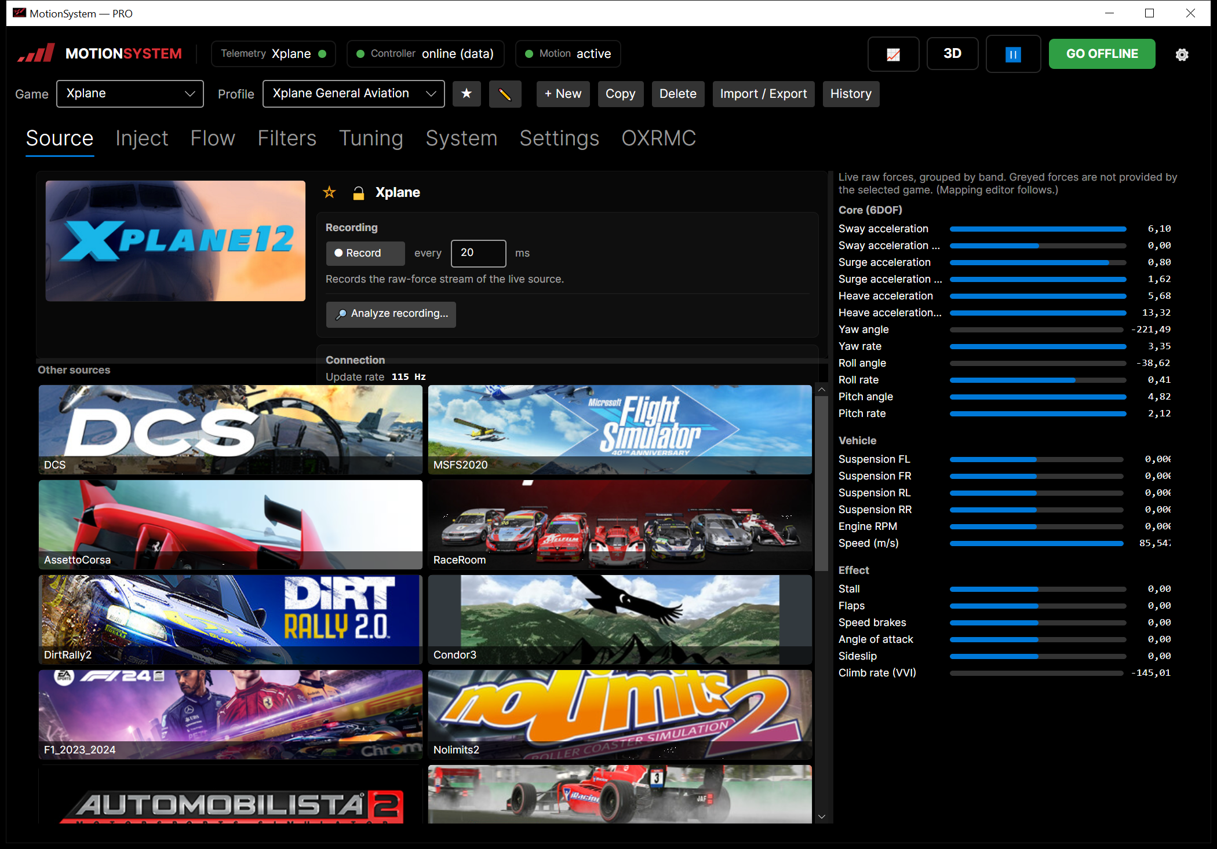This screenshot has height=849, width=1217.
Task: Open the 3D view
Action: 952,54
